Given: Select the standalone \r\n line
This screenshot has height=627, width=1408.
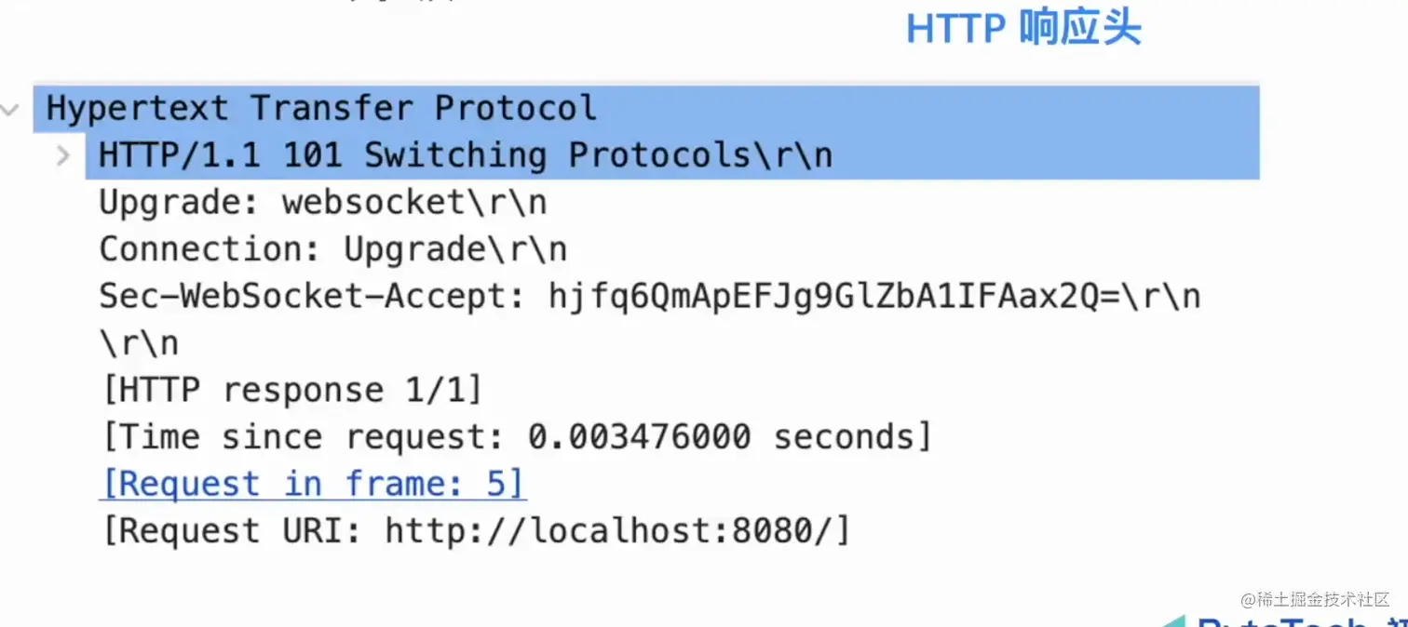Looking at the screenshot, I should click(x=139, y=344).
